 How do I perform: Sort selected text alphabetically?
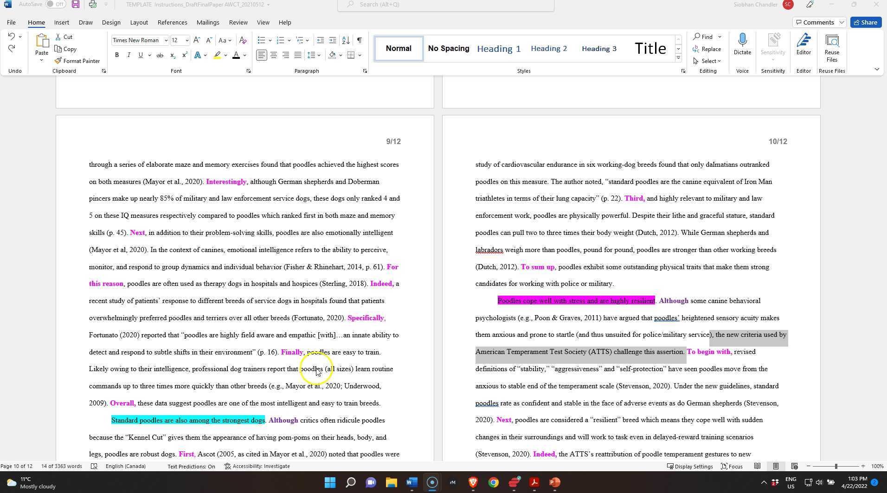346,40
